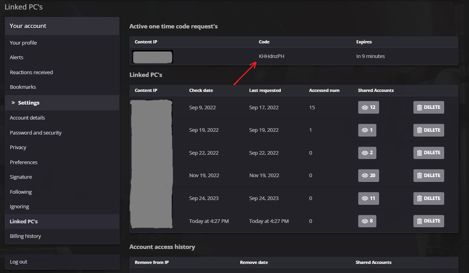Open Reactions received

tap(62, 72)
